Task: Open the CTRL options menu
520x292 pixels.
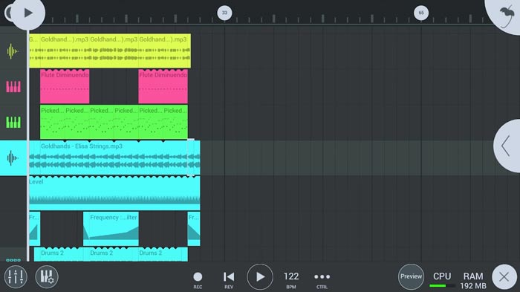Action: 322,279
